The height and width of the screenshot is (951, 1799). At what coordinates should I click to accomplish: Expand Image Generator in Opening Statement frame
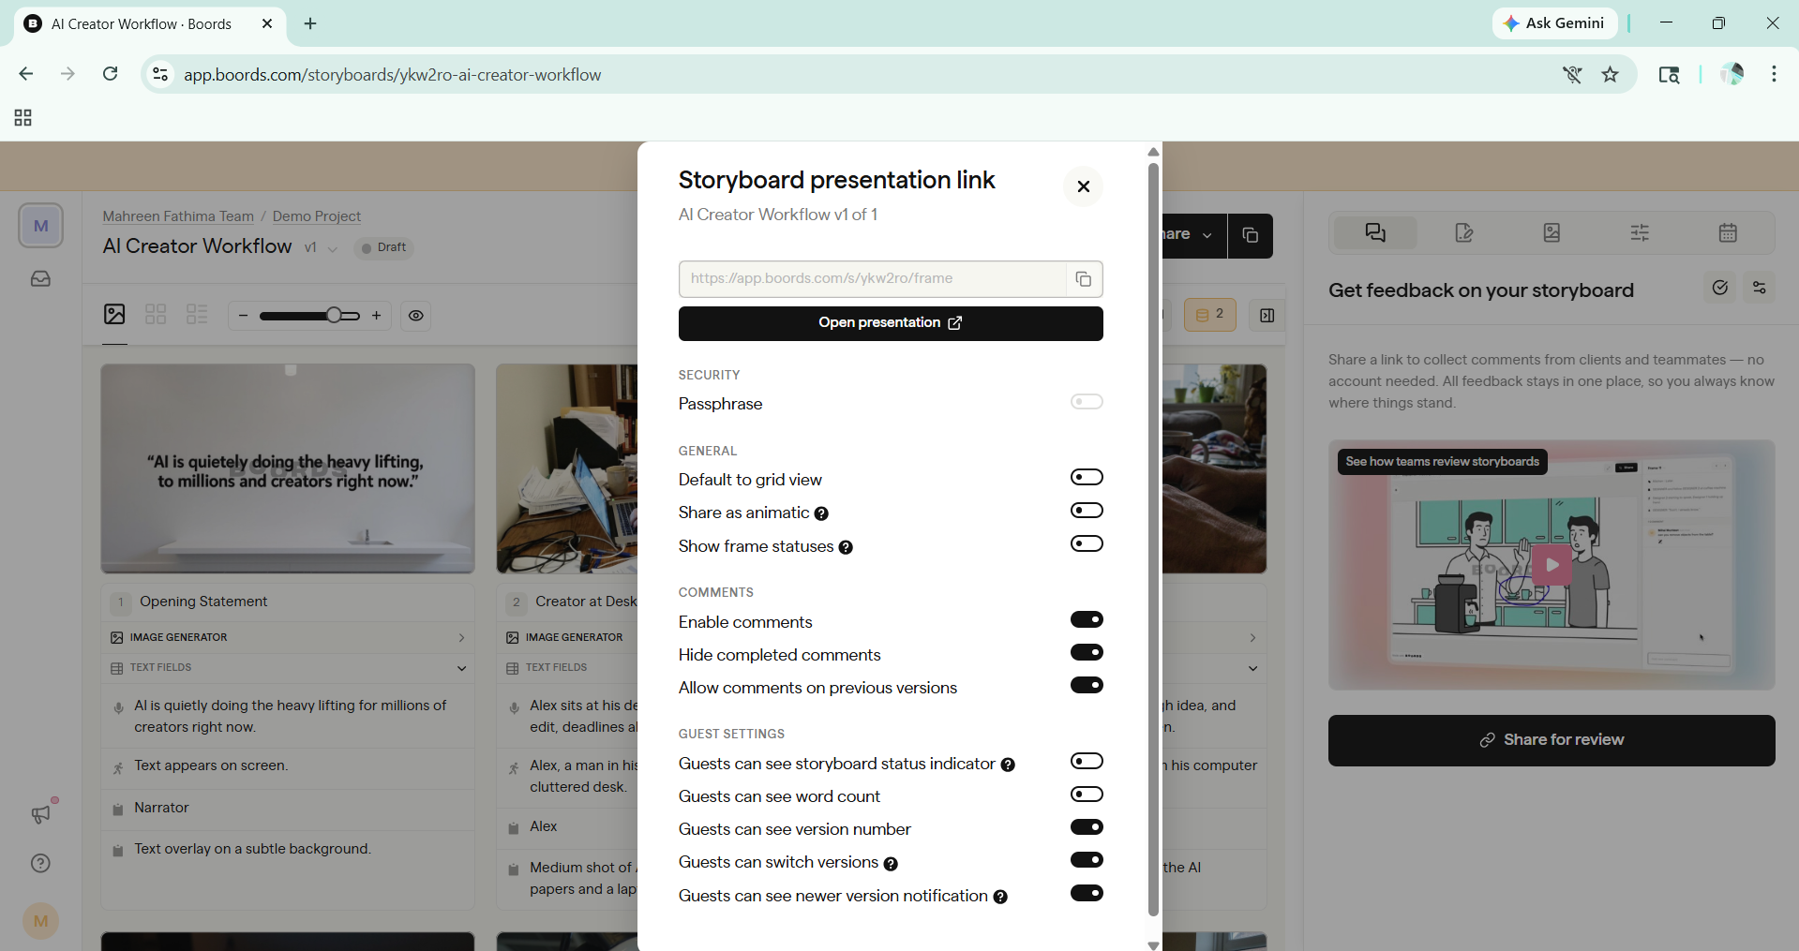click(288, 637)
